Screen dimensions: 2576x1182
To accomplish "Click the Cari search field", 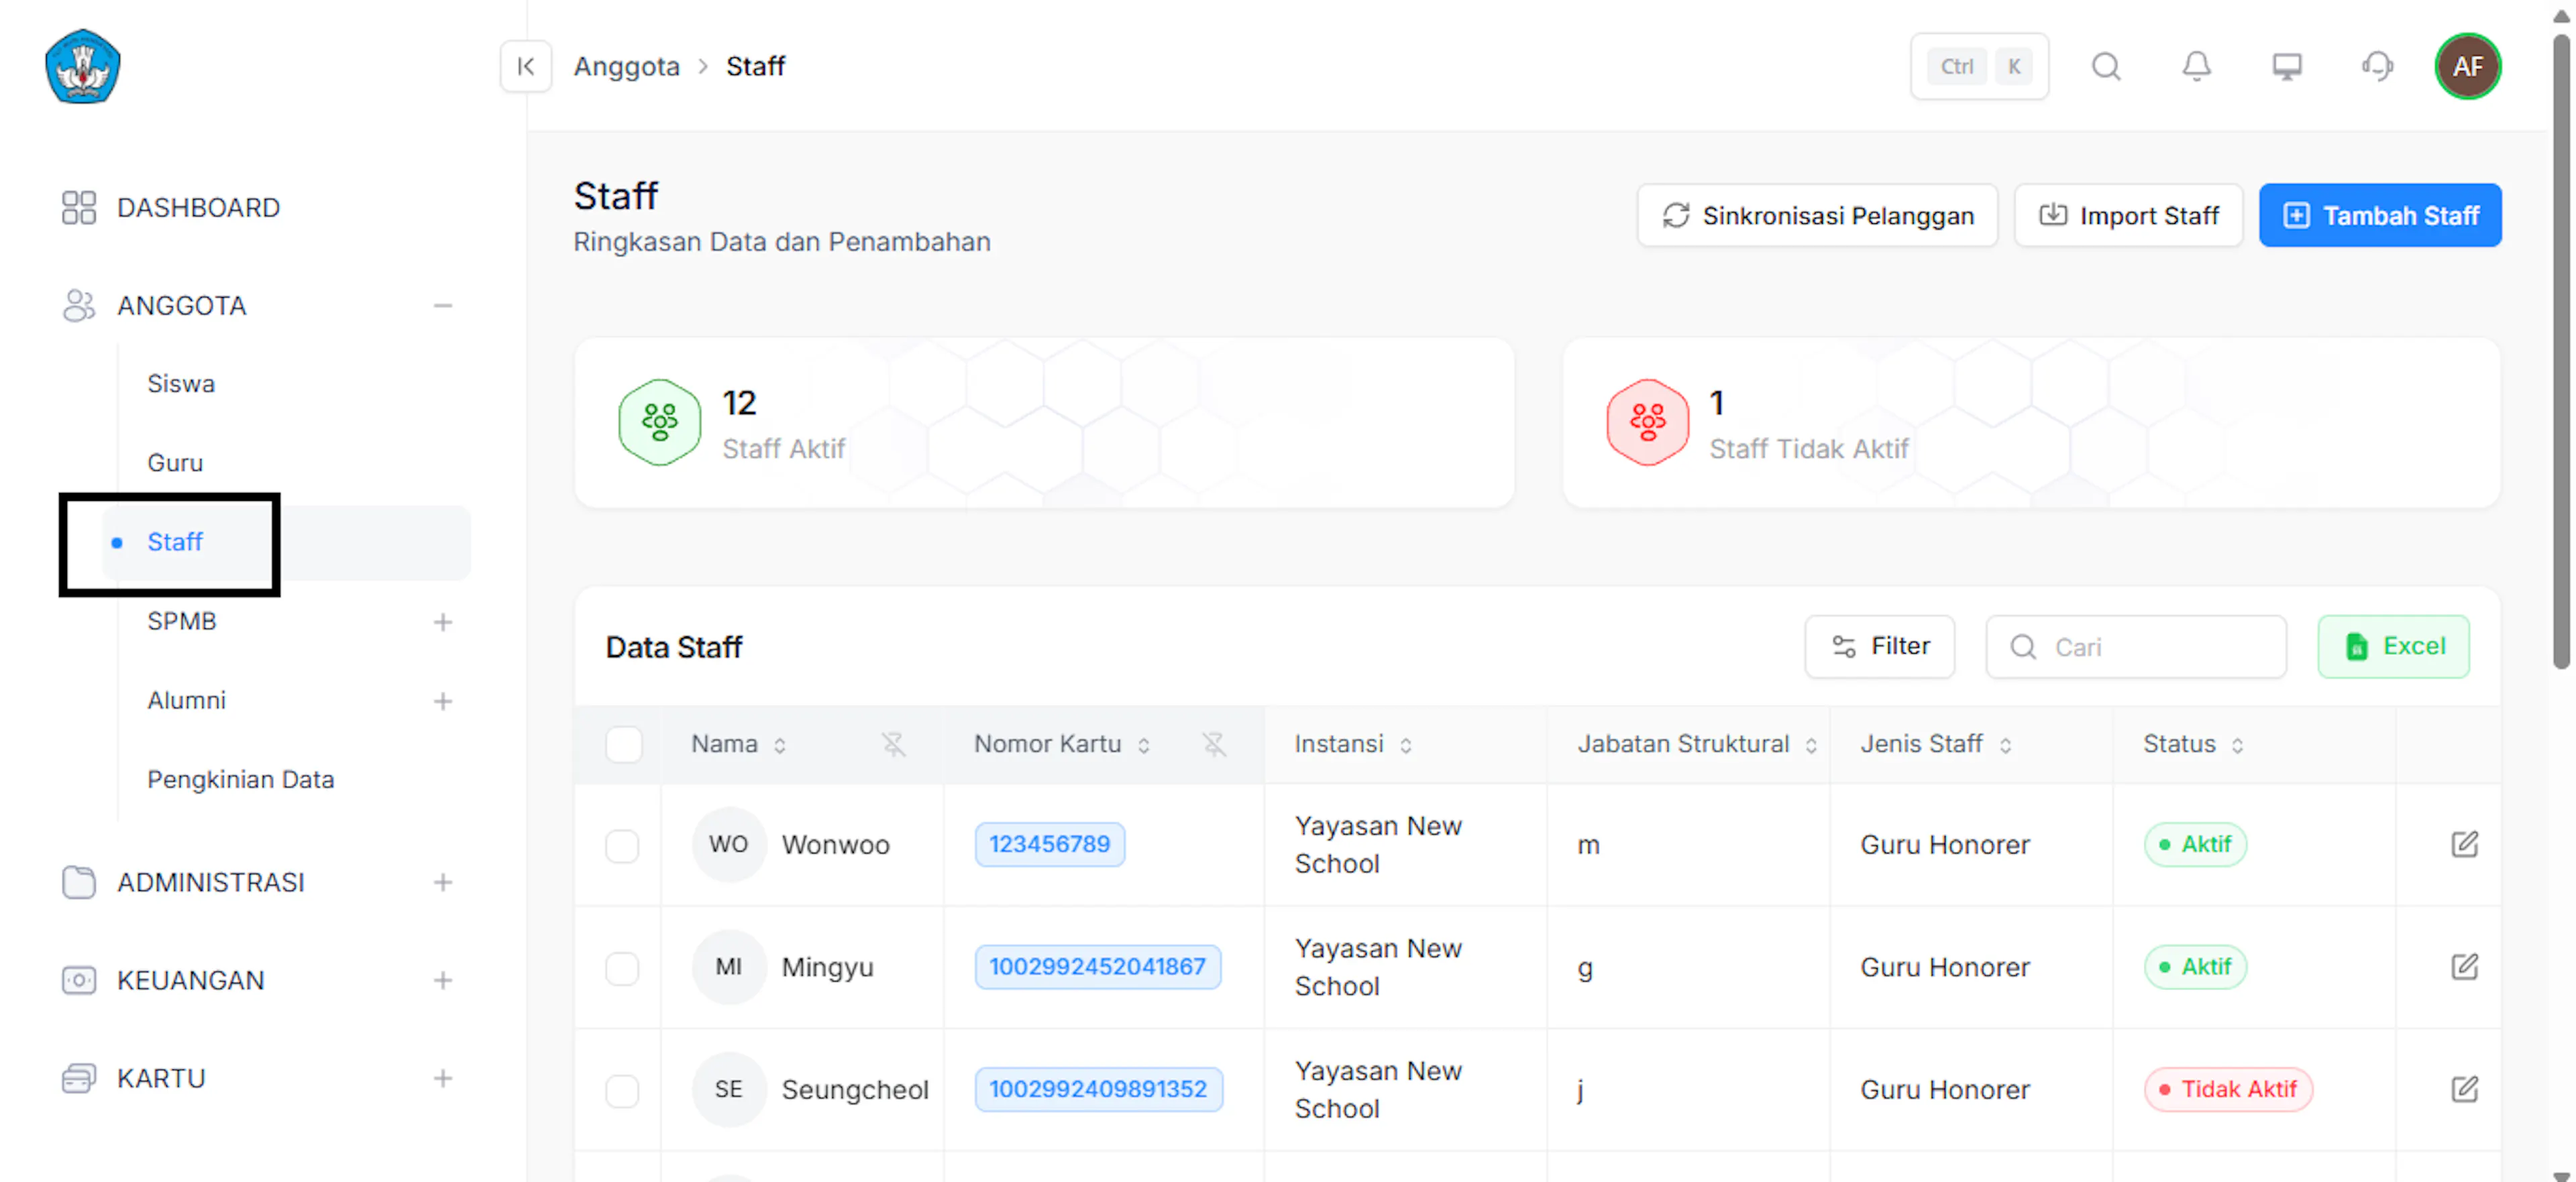I will point(2136,646).
